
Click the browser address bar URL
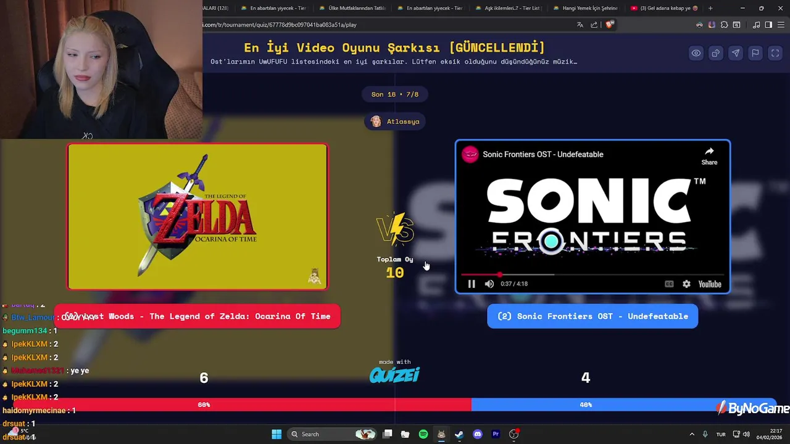280,25
